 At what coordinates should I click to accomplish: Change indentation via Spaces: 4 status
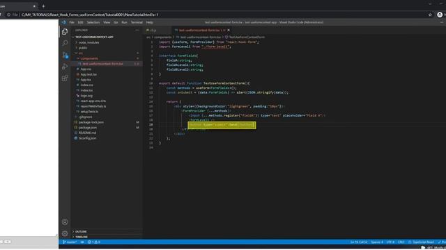[x=377, y=242]
